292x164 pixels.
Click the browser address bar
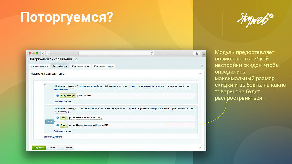pyautogui.click(x=114, y=53)
